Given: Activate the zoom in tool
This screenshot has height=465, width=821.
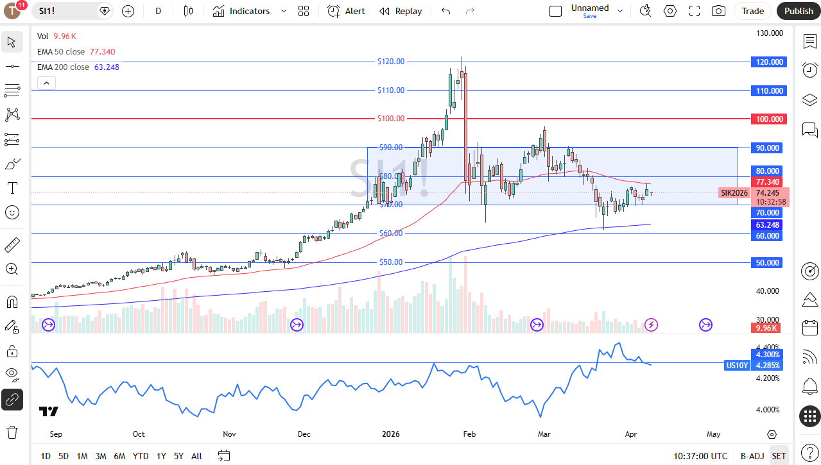Looking at the screenshot, I should (12, 269).
